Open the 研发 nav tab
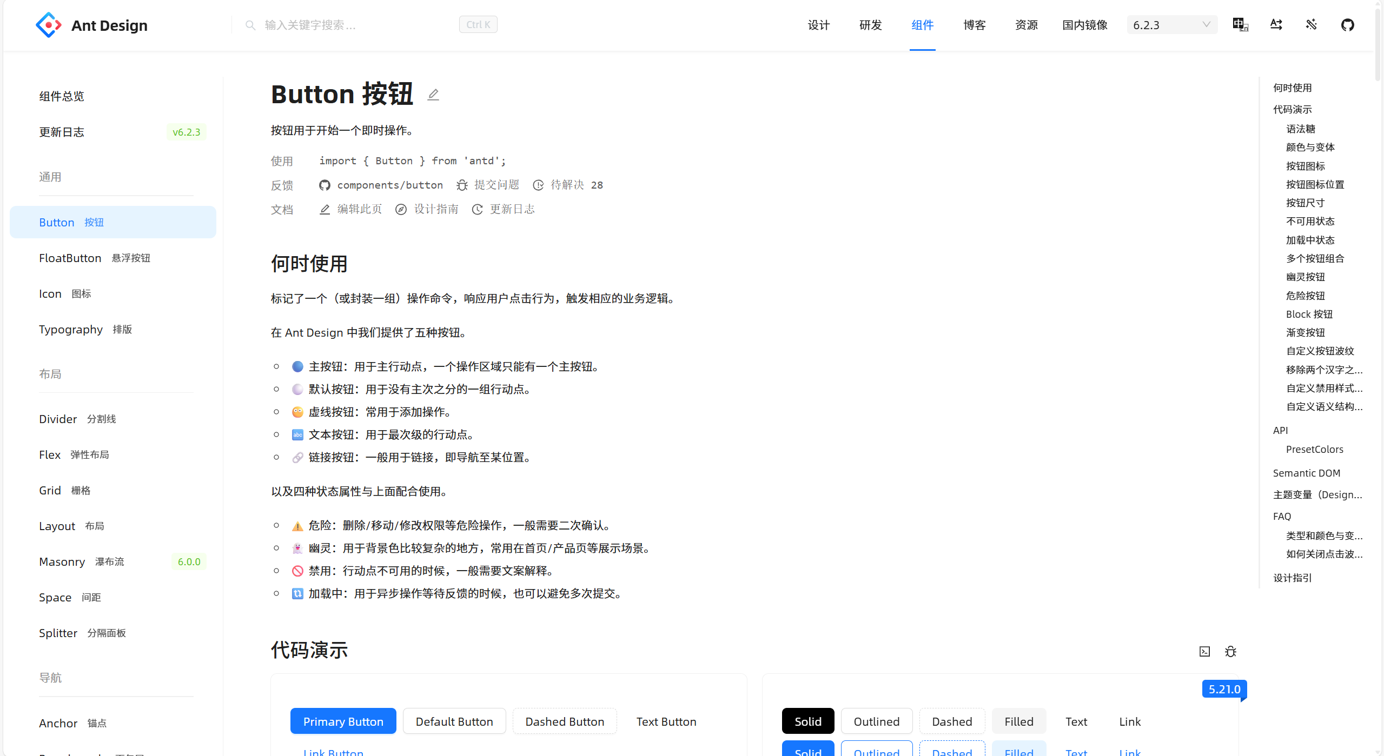 coord(870,25)
